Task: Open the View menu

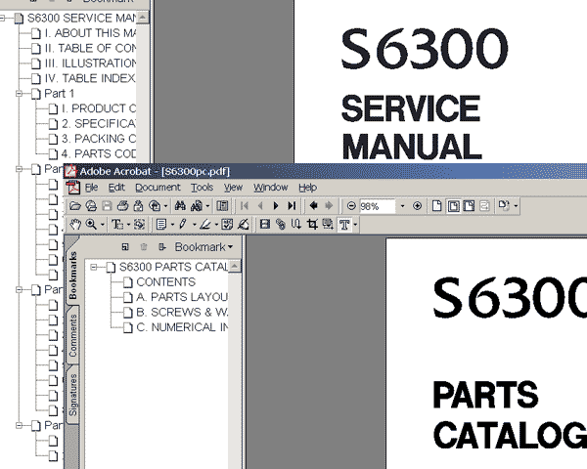Action: coord(233,188)
